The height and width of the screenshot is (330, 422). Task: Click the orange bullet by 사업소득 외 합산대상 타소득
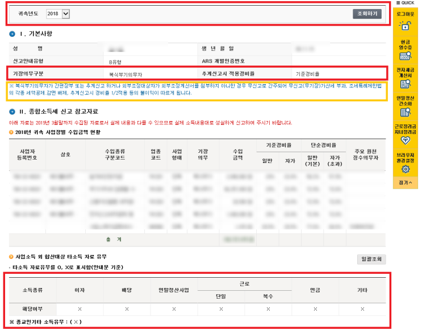click(11, 257)
